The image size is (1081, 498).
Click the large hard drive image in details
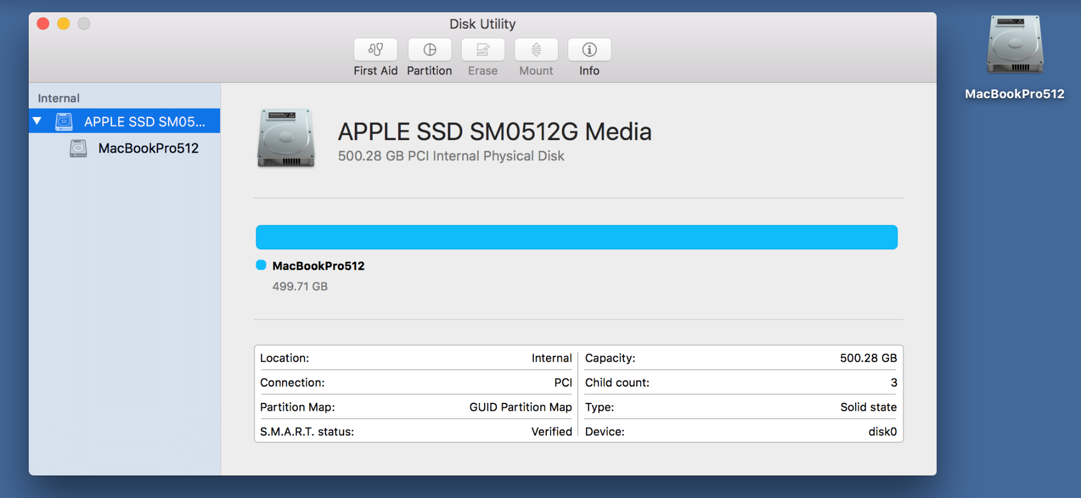click(286, 138)
